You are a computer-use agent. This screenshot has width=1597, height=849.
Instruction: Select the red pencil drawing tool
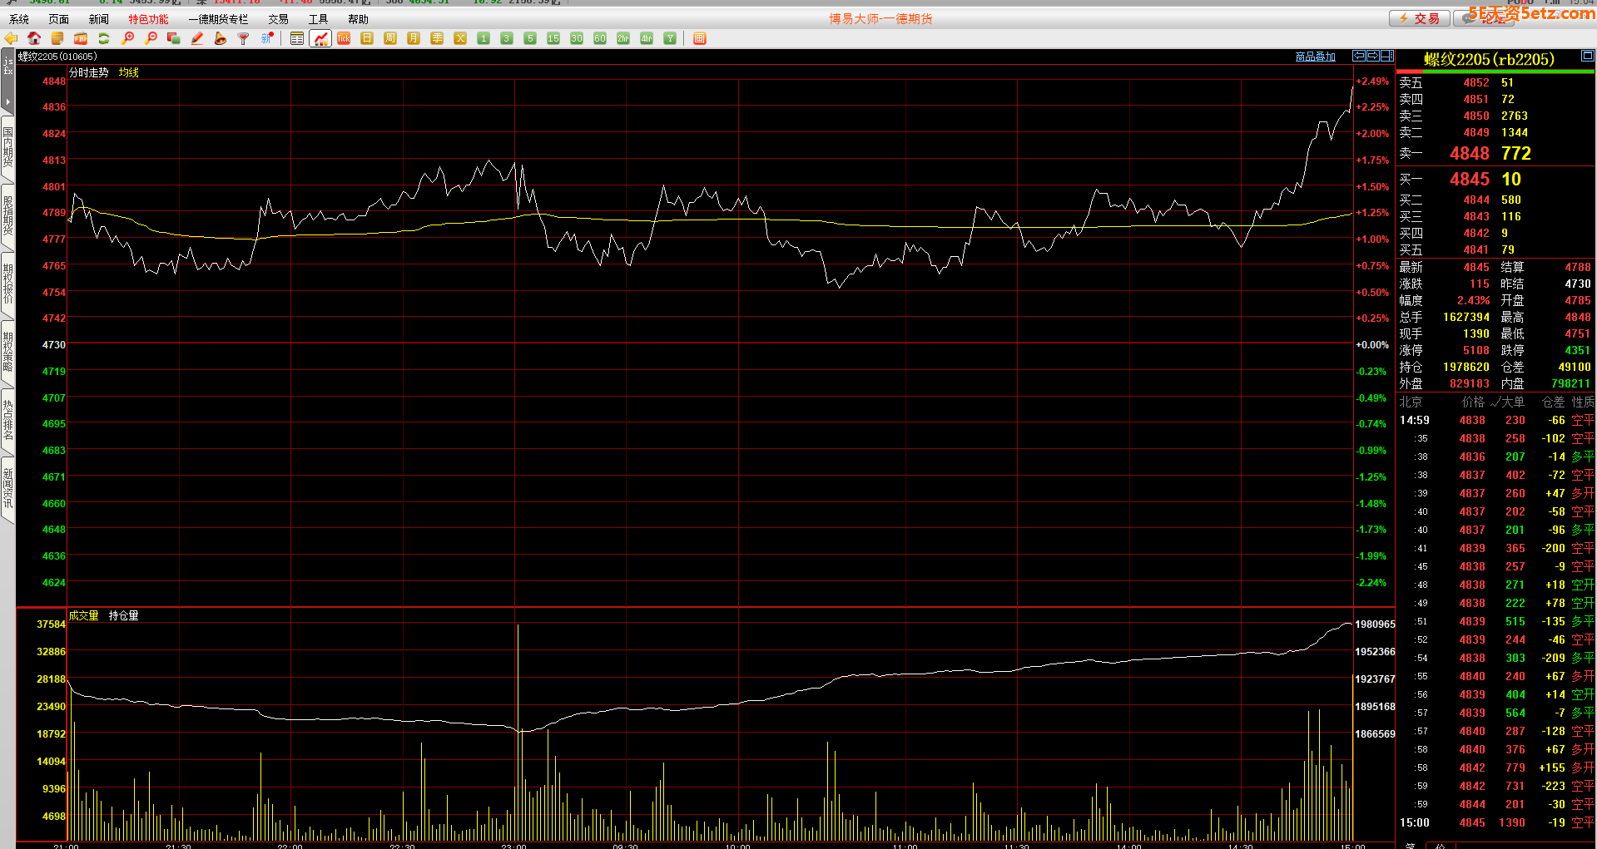[x=197, y=38]
